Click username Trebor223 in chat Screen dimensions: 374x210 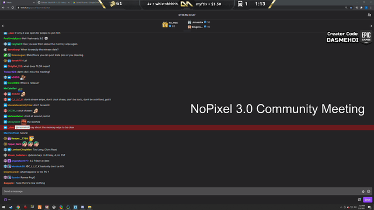pyautogui.click(x=10, y=72)
